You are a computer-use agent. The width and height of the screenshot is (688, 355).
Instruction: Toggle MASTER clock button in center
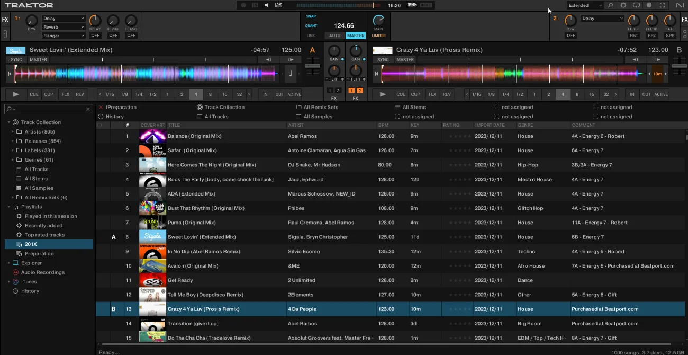[x=356, y=35]
